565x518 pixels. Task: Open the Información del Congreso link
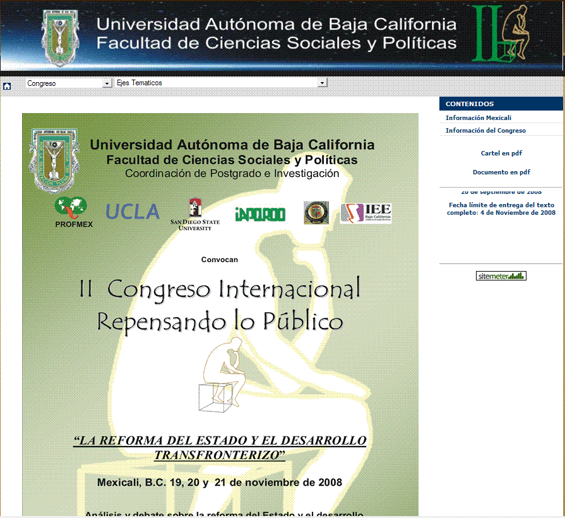click(x=485, y=131)
